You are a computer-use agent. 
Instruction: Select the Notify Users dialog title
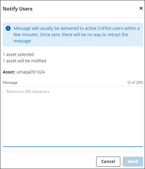[18, 9]
